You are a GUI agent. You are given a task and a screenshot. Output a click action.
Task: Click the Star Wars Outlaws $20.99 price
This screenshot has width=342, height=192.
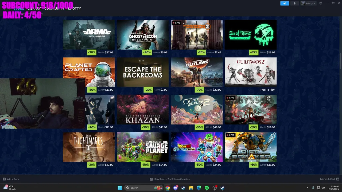[217, 90]
